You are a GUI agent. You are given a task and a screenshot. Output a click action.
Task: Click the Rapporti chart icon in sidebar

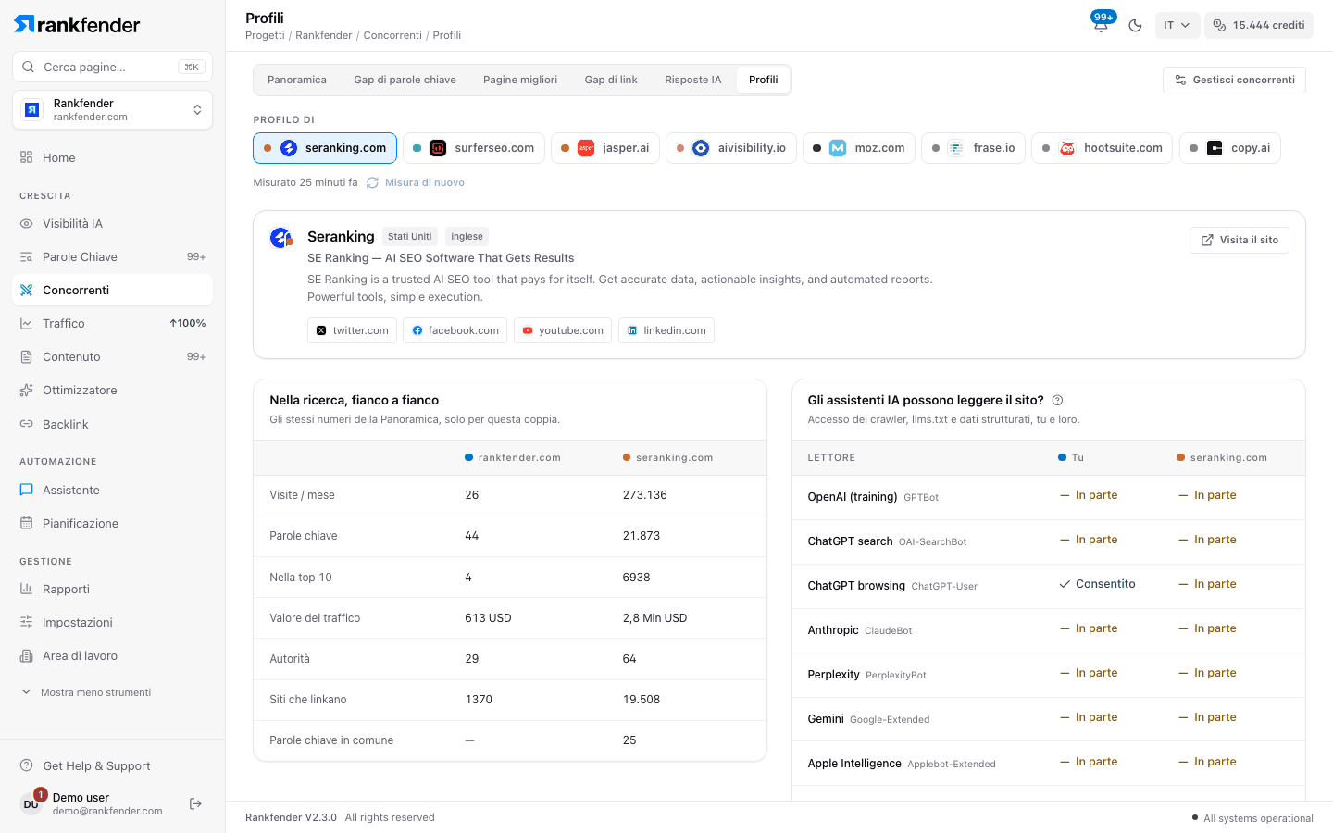26,589
